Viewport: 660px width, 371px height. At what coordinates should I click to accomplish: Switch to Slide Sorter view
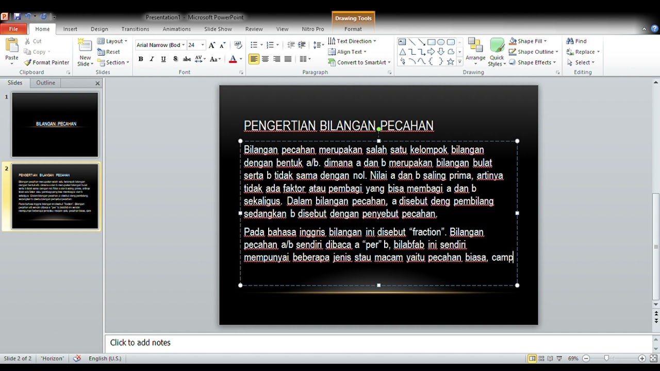tap(541, 358)
